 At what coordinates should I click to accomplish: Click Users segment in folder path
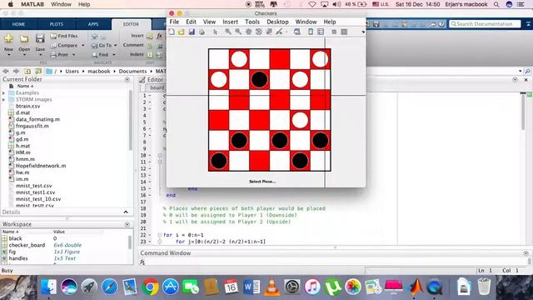72,71
